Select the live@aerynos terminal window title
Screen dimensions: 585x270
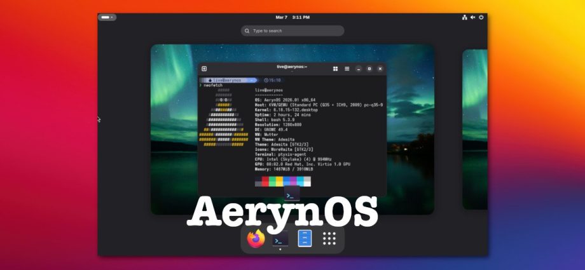[x=292, y=67]
